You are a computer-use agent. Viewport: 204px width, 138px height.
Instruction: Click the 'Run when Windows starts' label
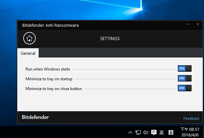tap(48, 69)
